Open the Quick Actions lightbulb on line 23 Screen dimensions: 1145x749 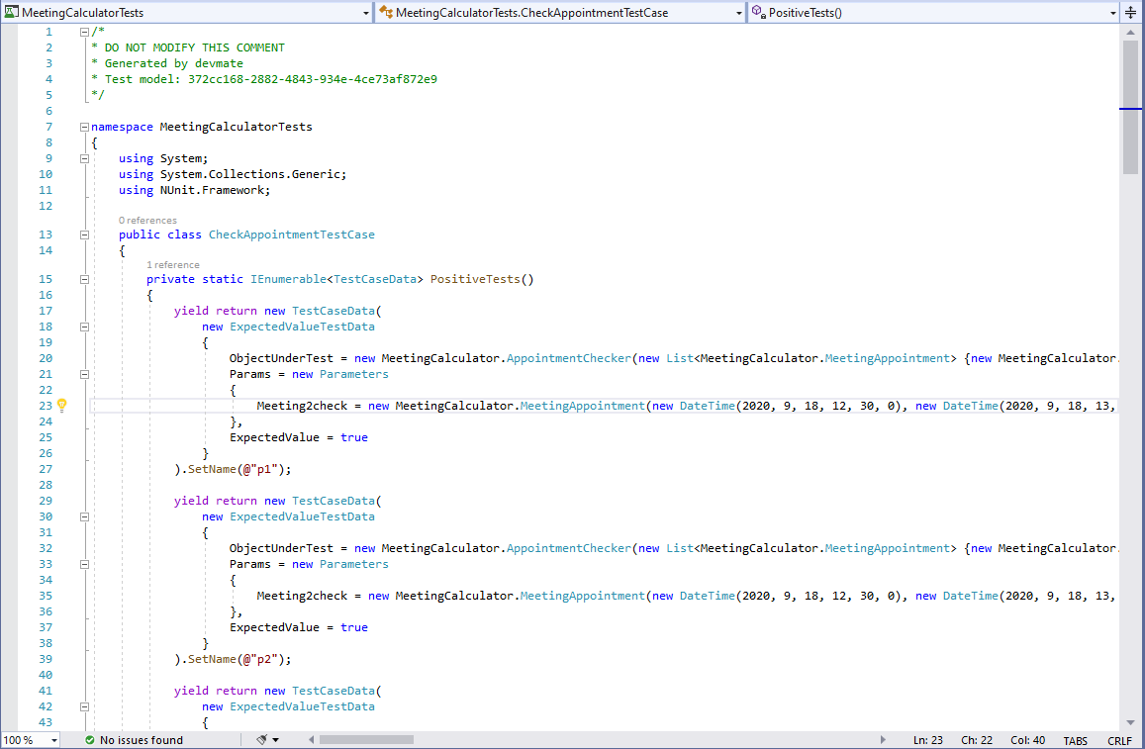(x=61, y=405)
